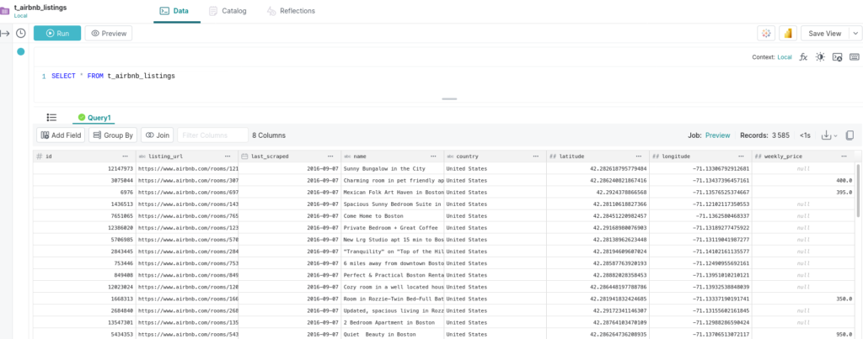Click the keyboard shortcuts icon
This screenshot has width=863, height=339.
854,57
